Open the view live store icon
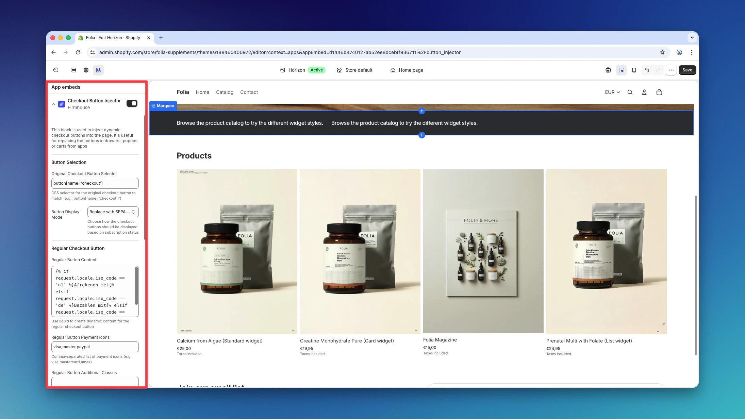Screen dimensions: 745x419 pos(608,70)
